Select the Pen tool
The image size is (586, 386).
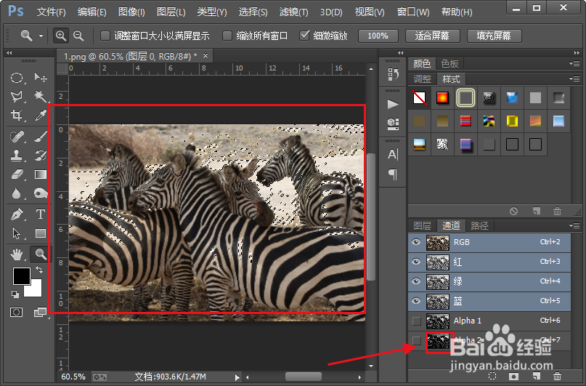click(x=17, y=214)
